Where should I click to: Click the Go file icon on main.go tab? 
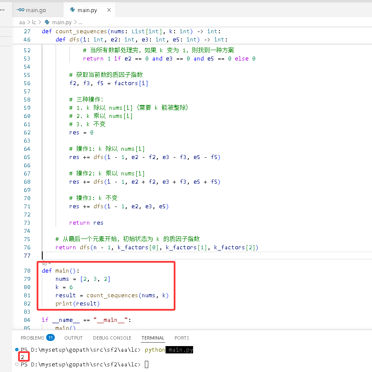(20, 10)
